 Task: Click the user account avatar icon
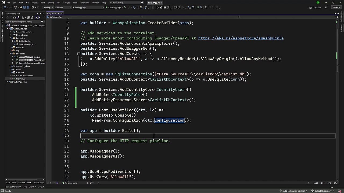pyautogui.click(x=318, y=3)
